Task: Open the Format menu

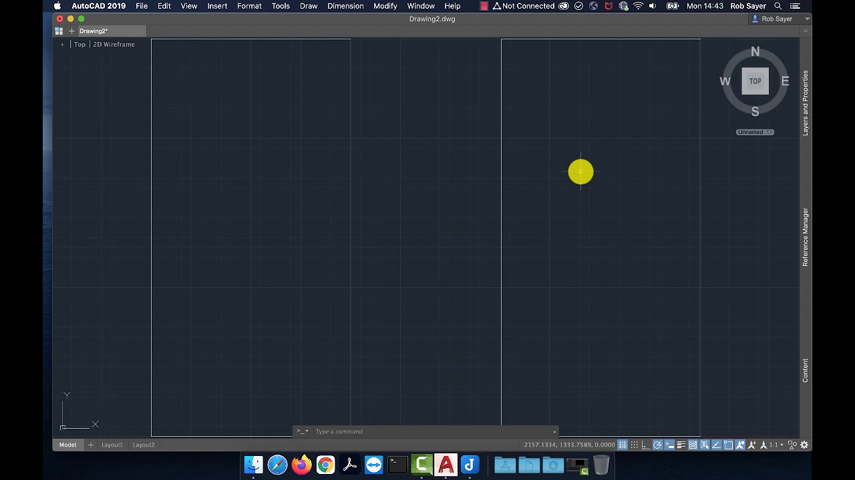Action: 249,6
